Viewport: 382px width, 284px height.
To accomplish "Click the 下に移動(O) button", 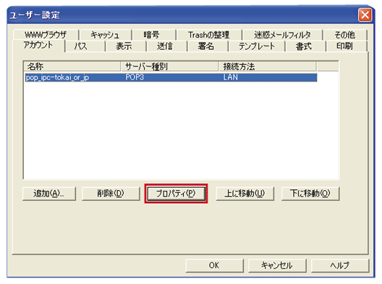I will point(310,194).
